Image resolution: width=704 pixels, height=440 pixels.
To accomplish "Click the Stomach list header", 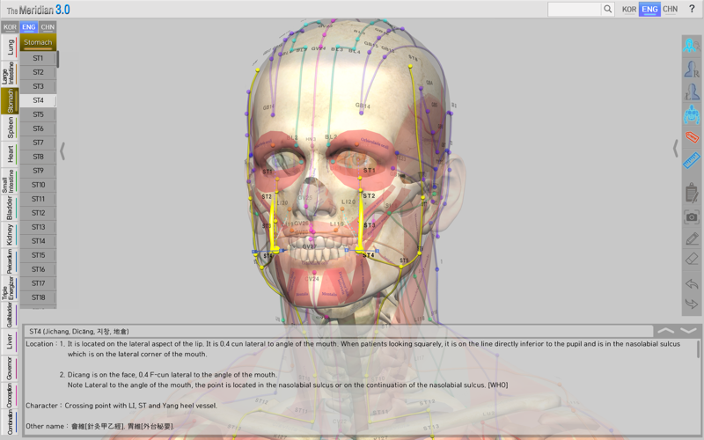I will [x=38, y=42].
